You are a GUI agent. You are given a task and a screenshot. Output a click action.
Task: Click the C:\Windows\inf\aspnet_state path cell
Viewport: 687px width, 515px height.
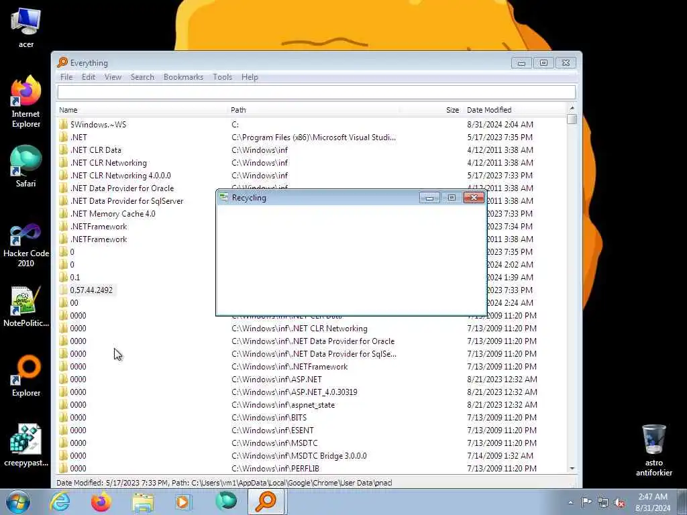click(283, 404)
